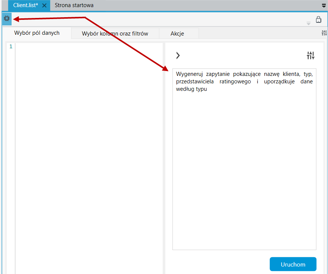The width and height of the screenshot is (328, 274).
Task: Open settings sliders icon above the prompt box
Action: [311, 56]
